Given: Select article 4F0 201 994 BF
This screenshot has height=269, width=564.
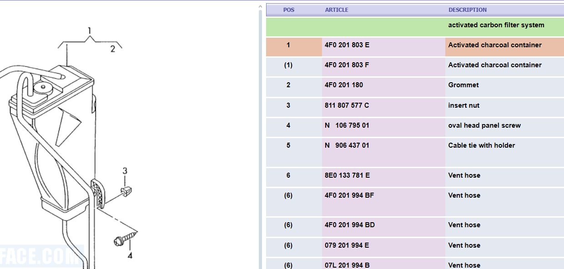Looking at the screenshot, I should pos(349,195).
